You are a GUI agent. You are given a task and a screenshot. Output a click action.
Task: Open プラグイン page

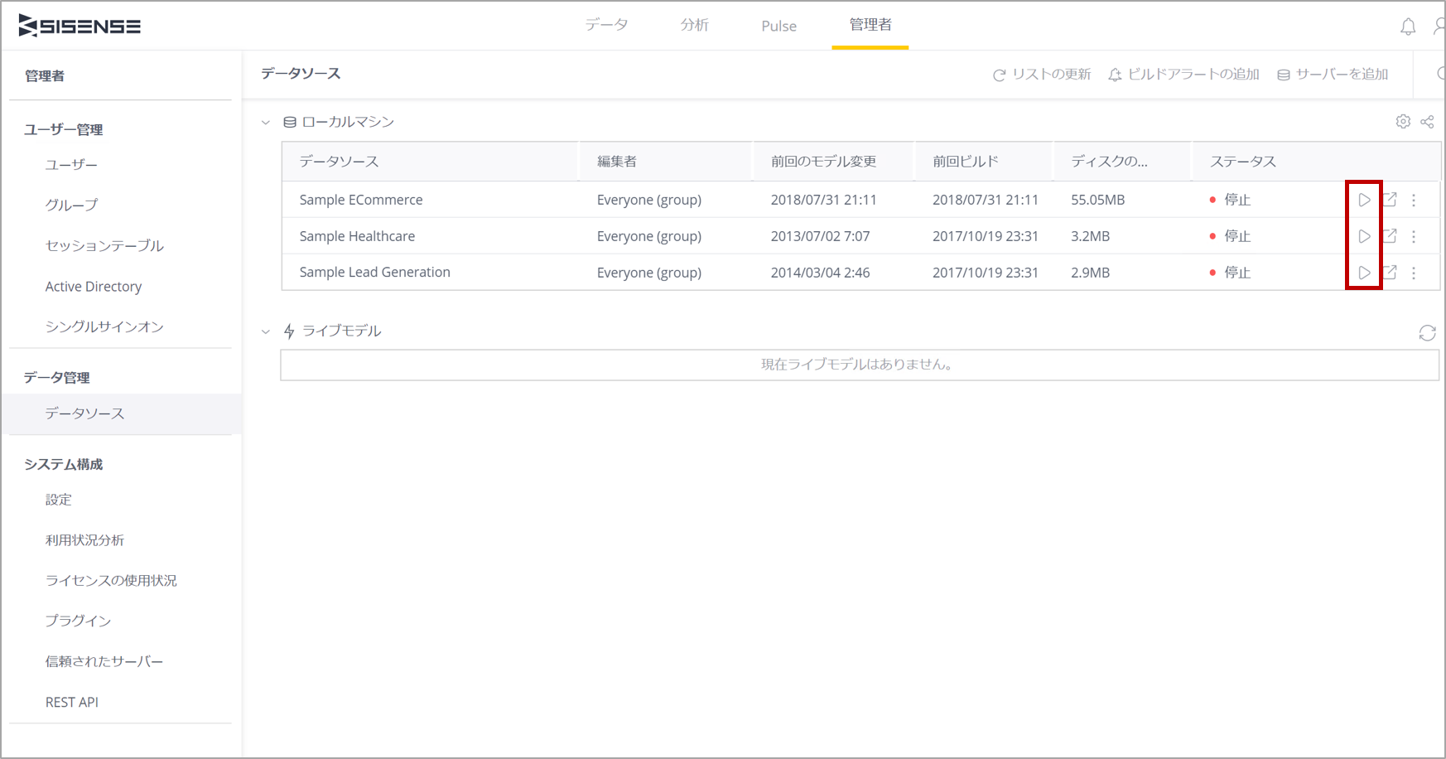(x=78, y=621)
